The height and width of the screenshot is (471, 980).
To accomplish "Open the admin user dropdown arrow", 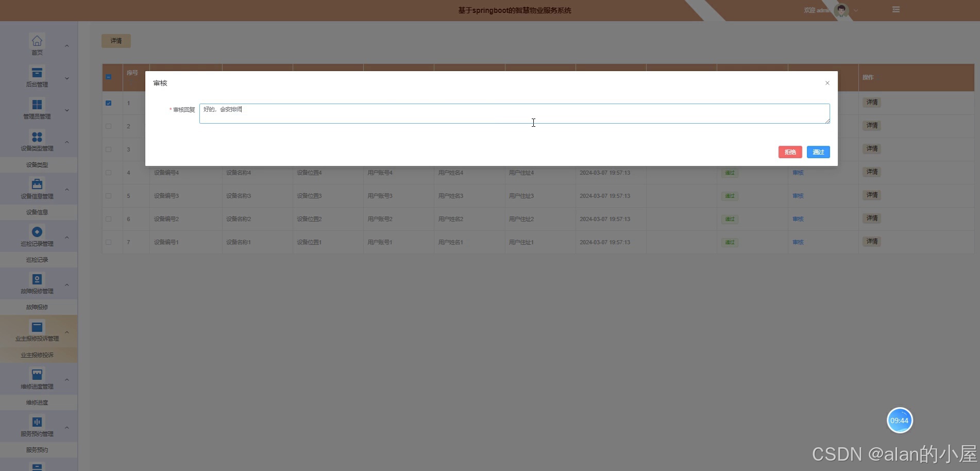I will 856,10.
